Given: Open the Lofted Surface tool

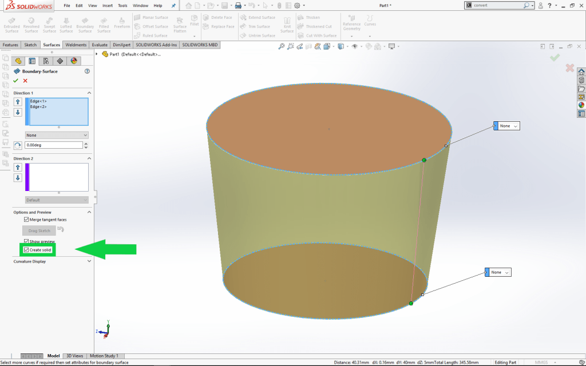Looking at the screenshot, I should (x=67, y=24).
